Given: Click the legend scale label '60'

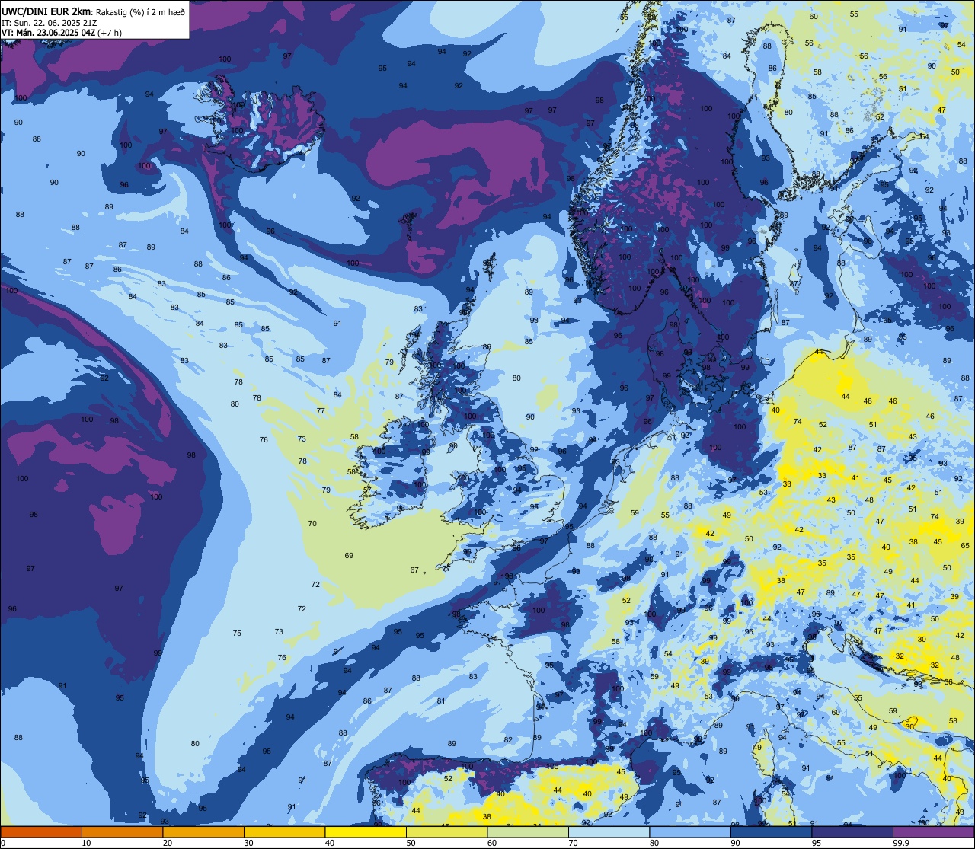Looking at the screenshot, I should [492, 843].
